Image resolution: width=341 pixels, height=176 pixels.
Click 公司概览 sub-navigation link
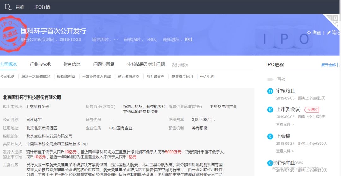pyautogui.click(x=7, y=76)
